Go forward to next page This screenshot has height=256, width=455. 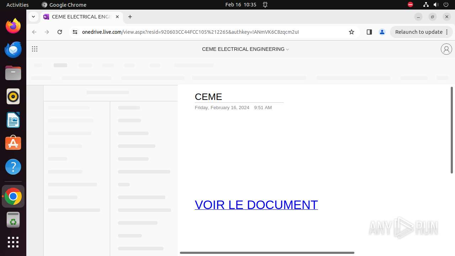point(47,32)
